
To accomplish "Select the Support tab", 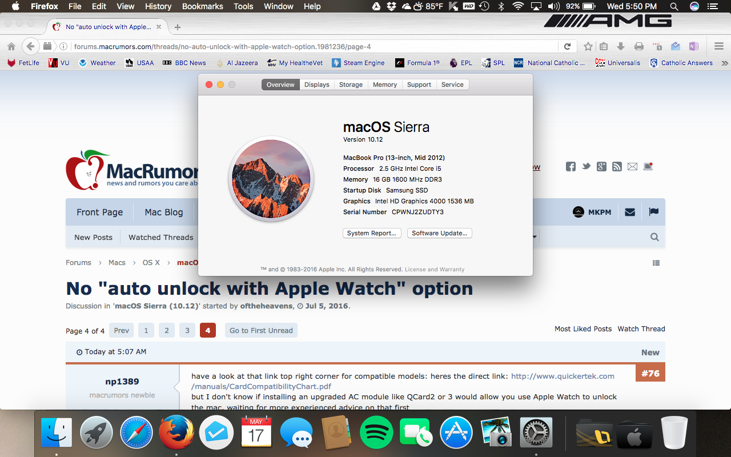I will [419, 85].
